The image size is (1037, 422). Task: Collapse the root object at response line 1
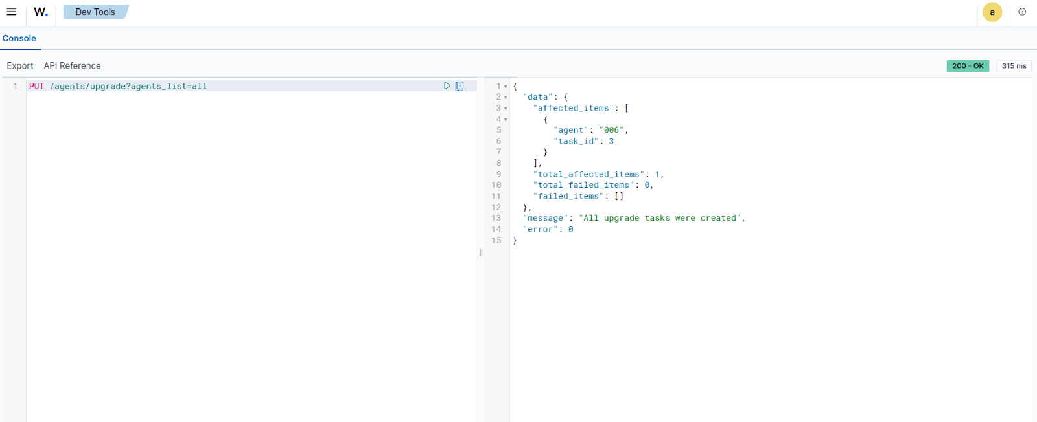(506, 87)
